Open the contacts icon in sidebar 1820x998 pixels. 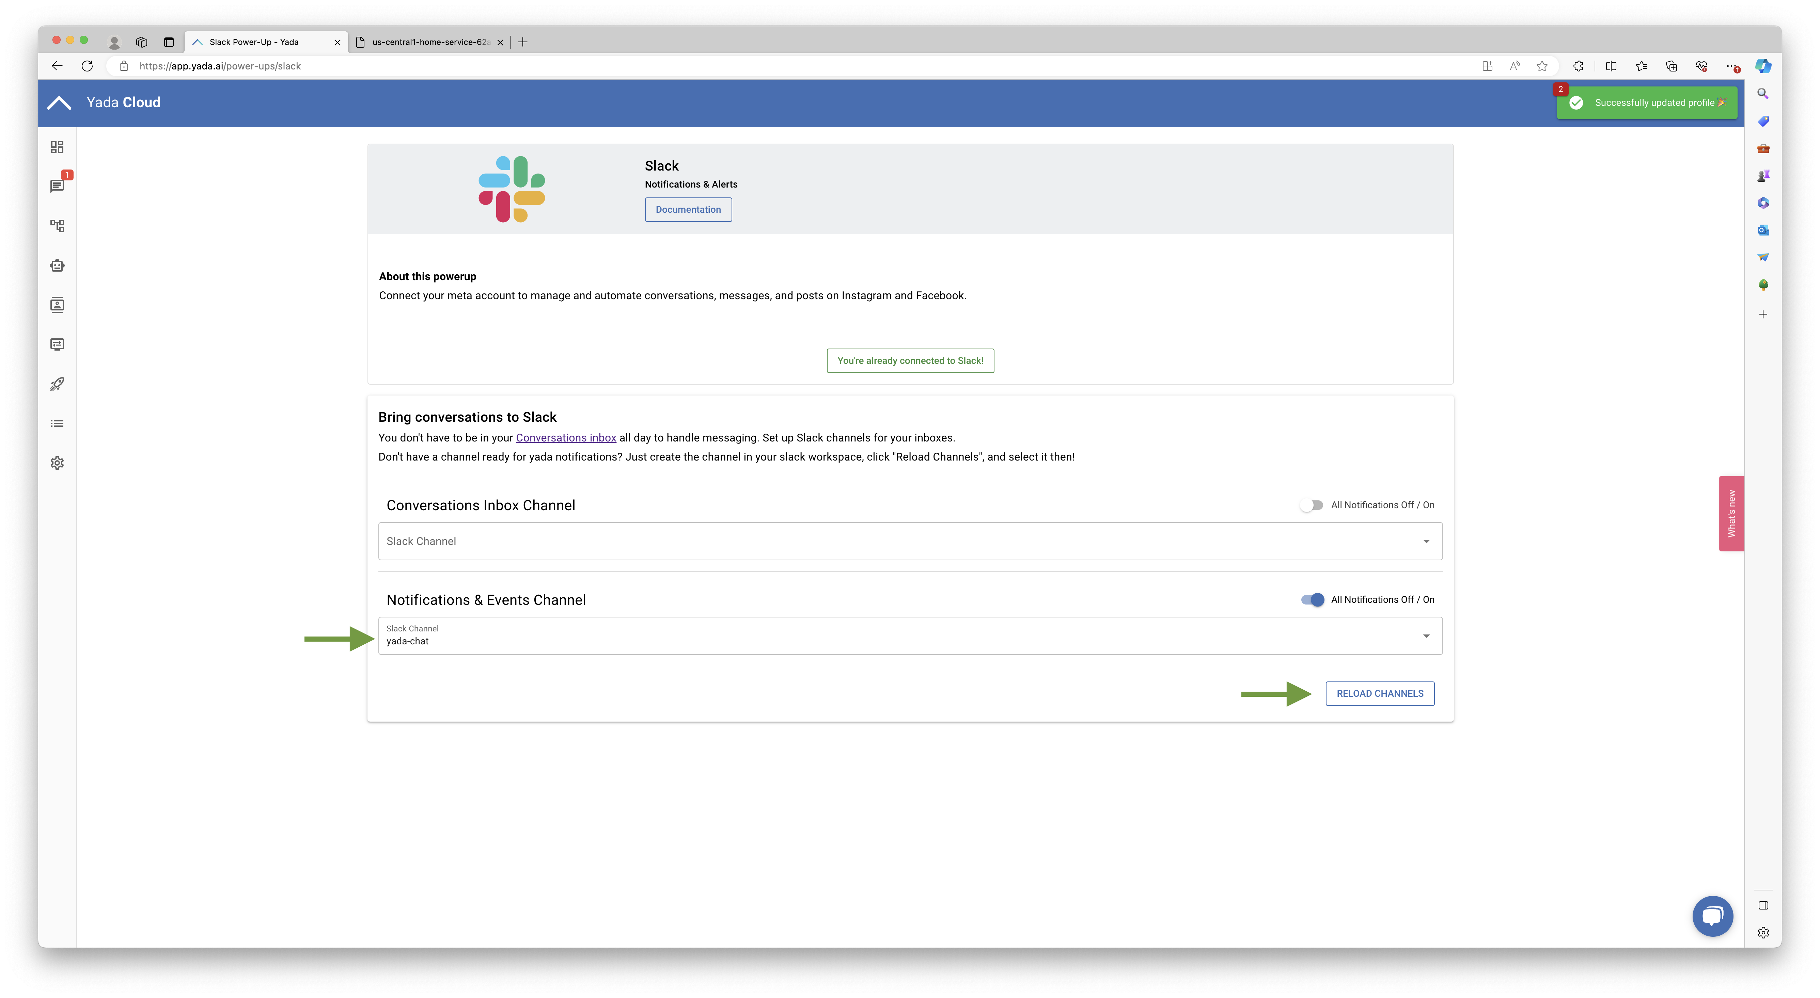(57, 305)
